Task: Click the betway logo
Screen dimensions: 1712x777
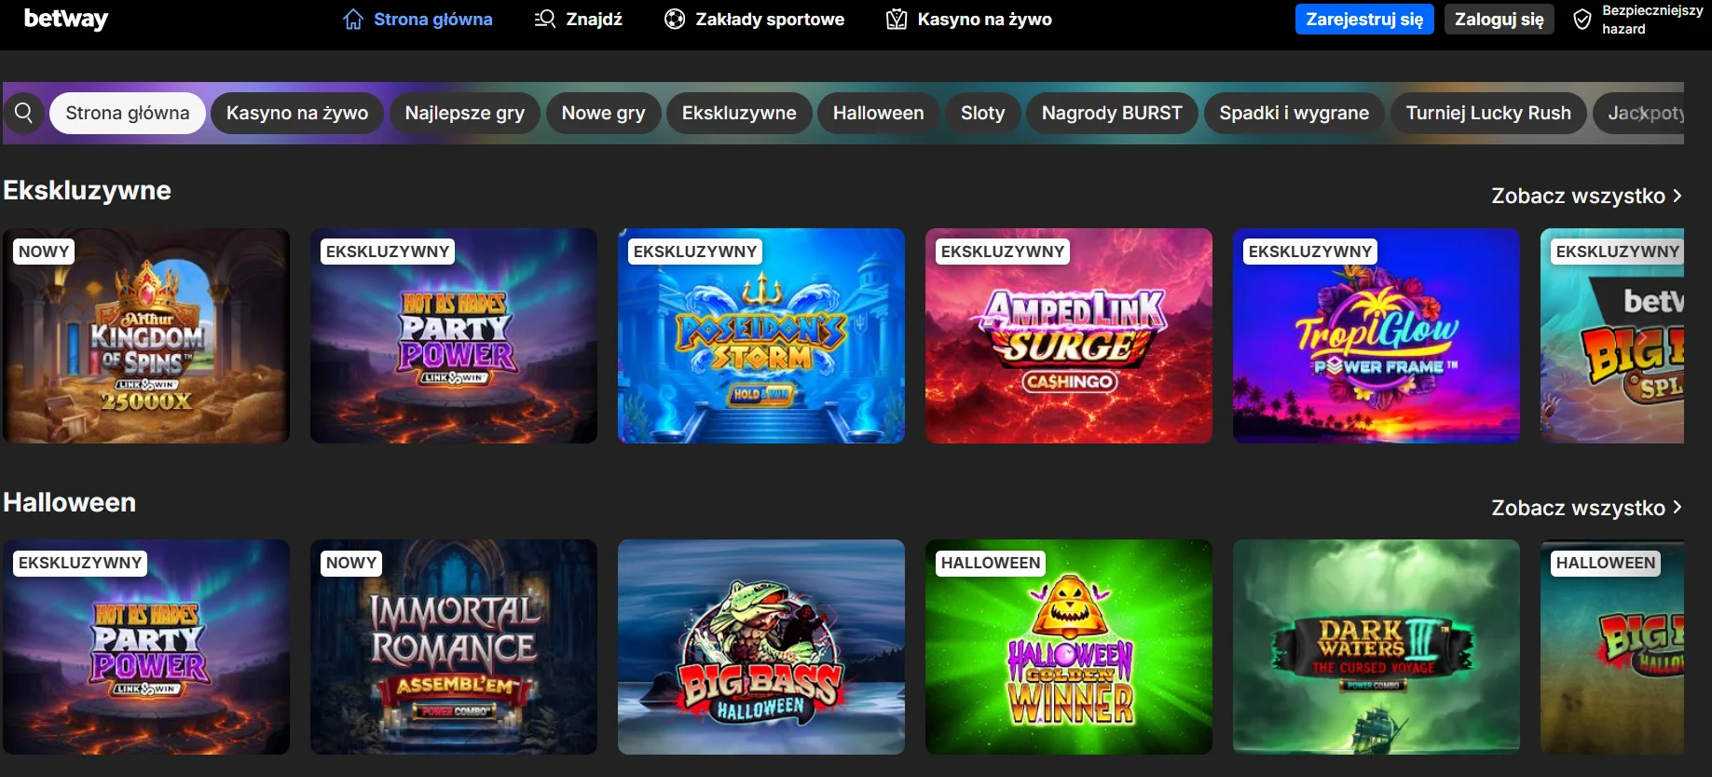Action: click(x=65, y=19)
